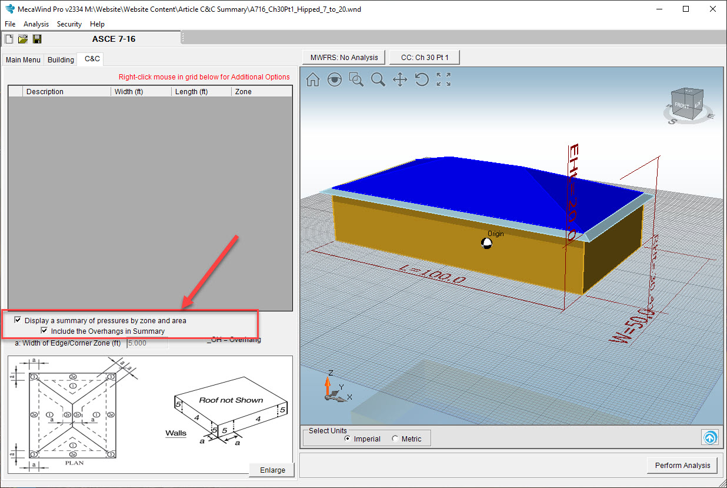The image size is (727, 488).
Task: Uncheck Display a summary of pressures by zone
Action: pyautogui.click(x=18, y=320)
